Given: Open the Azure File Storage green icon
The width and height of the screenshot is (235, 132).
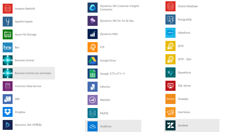Looking at the screenshot, I should pyautogui.click(x=8, y=34).
